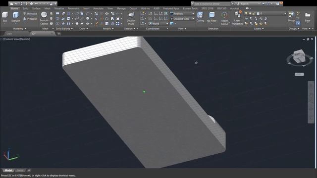Open the Surface ribbon tab
The width and height of the screenshot is (317, 178).
pos(36,8)
